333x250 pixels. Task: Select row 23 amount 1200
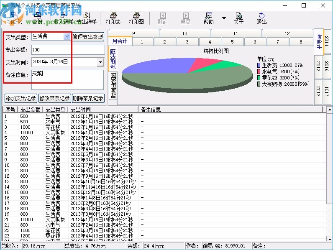click(x=25, y=236)
